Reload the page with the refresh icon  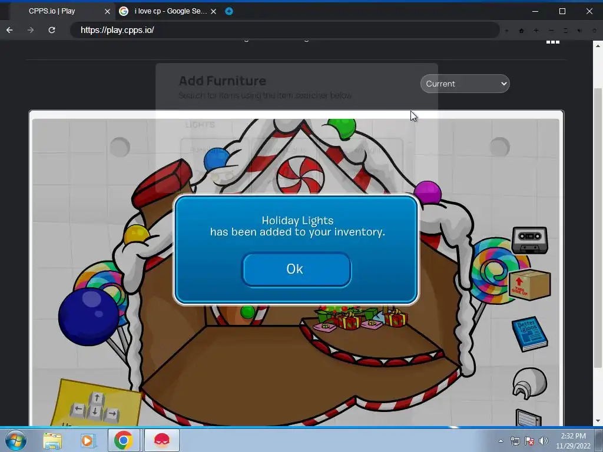(x=52, y=30)
